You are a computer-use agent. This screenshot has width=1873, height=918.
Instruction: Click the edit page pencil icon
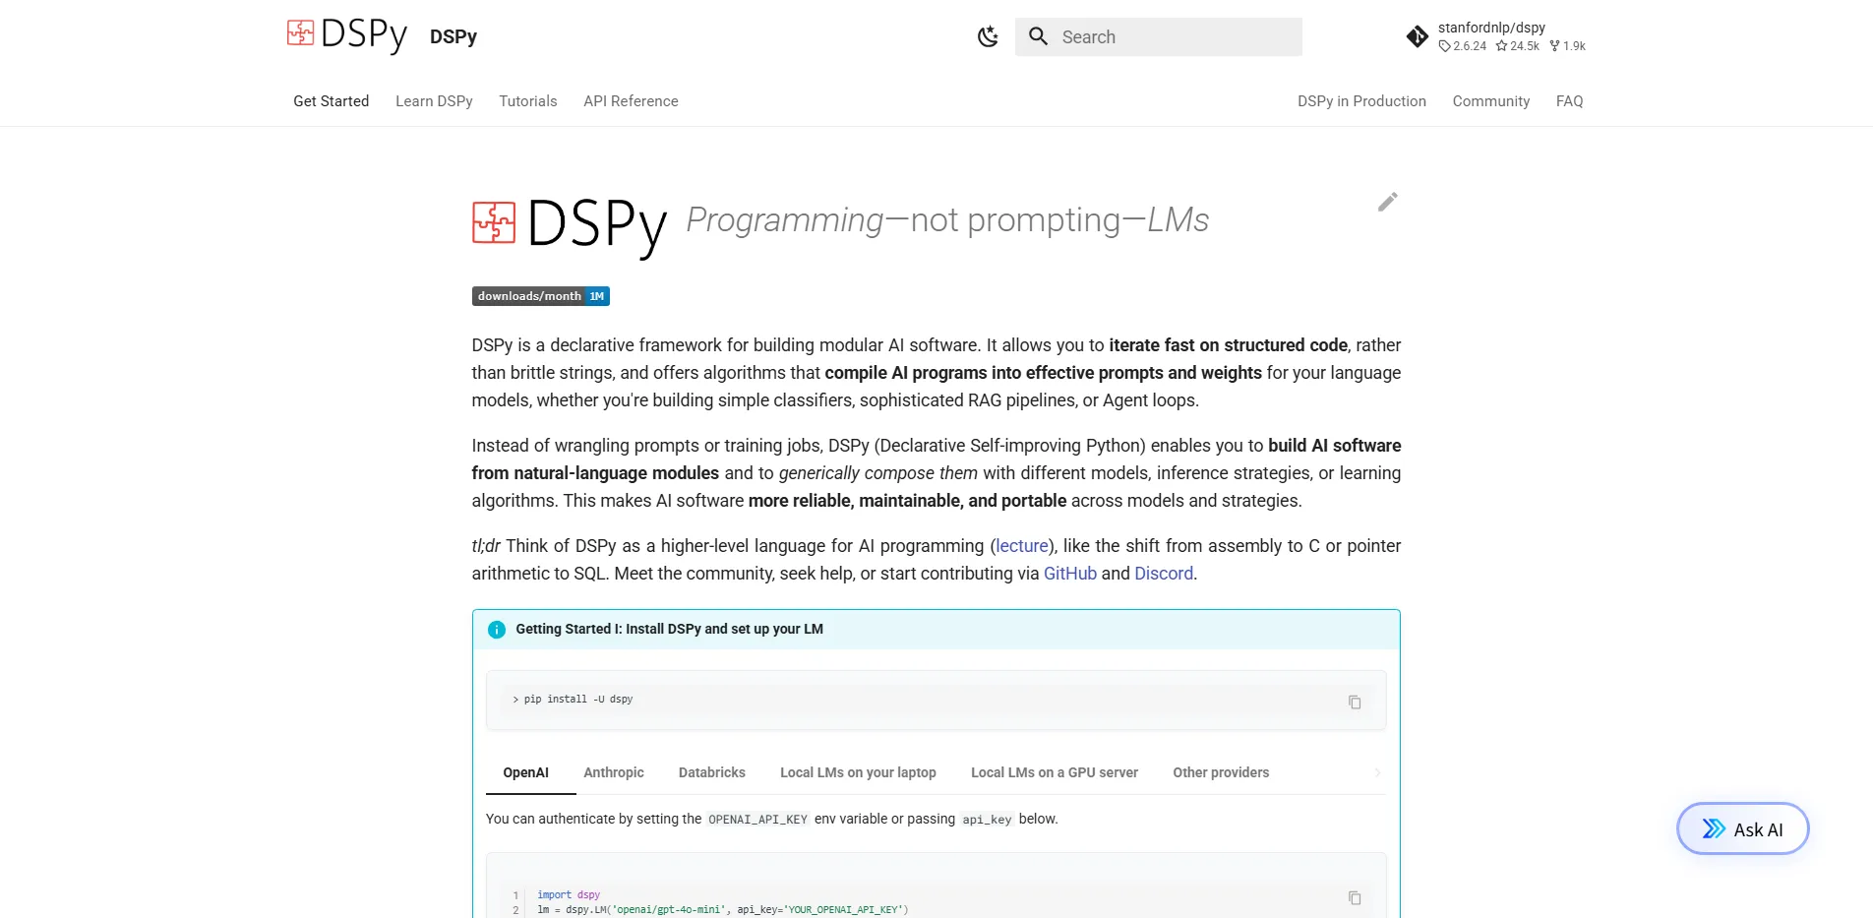click(x=1388, y=202)
